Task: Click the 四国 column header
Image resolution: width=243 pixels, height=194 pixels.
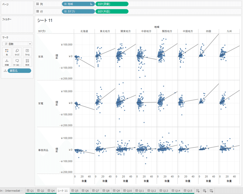Action: click(209, 31)
